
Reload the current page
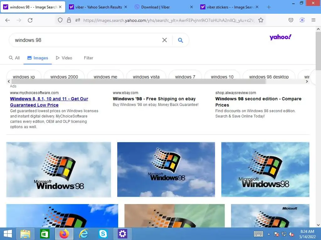click(x=30, y=20)
